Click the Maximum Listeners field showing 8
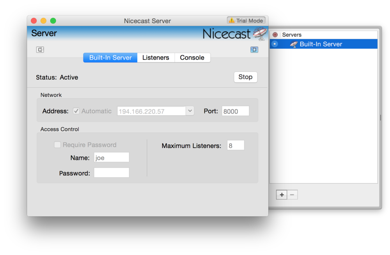 [236, 145]
